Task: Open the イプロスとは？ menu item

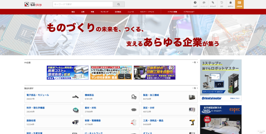Action: (189, 12)
